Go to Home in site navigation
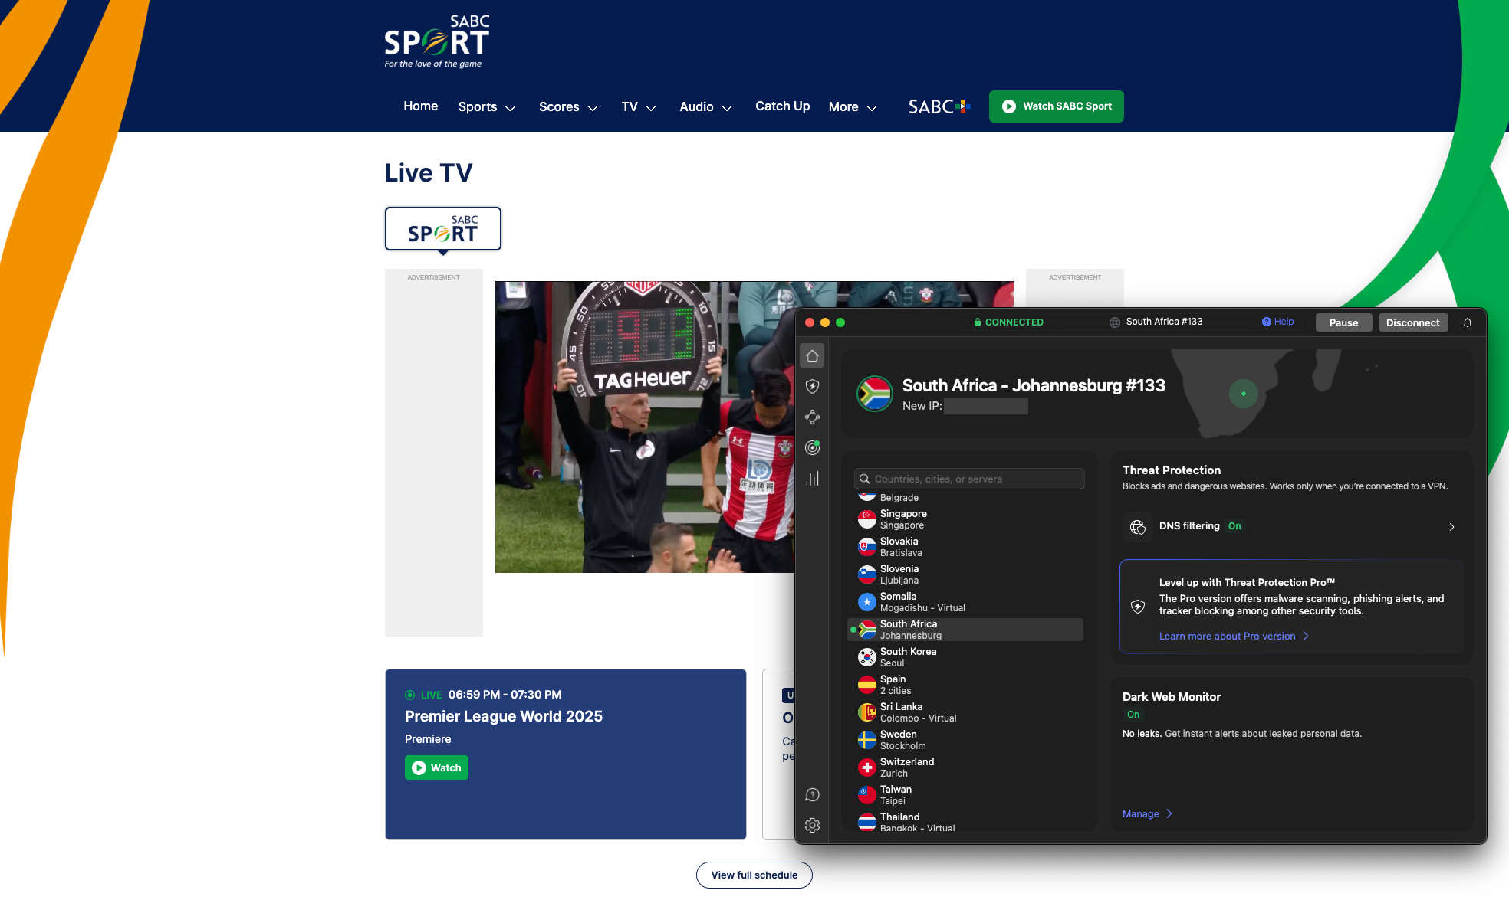The width and height of the screenshot is (1509, 900). [421, 106]
